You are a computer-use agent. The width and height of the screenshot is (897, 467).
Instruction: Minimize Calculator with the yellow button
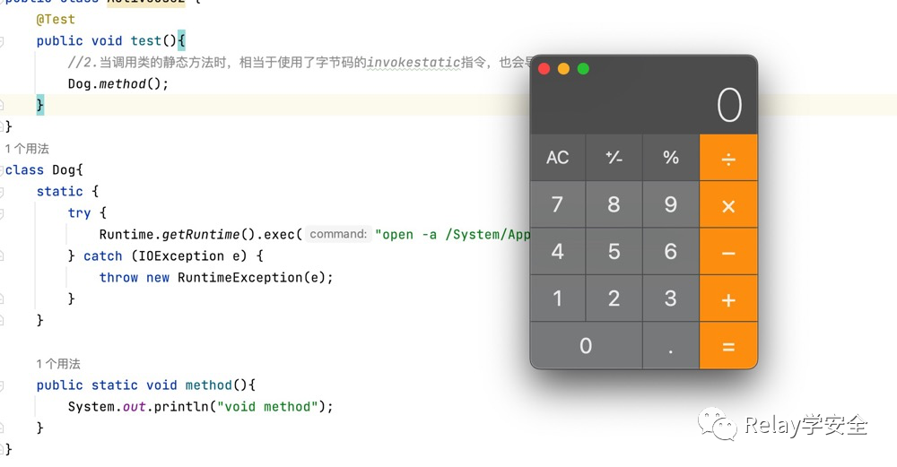point(563,69)
